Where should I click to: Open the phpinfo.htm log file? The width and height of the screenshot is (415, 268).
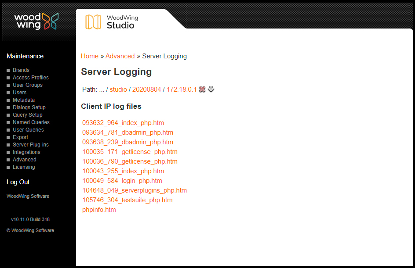(x=99, y=210)
